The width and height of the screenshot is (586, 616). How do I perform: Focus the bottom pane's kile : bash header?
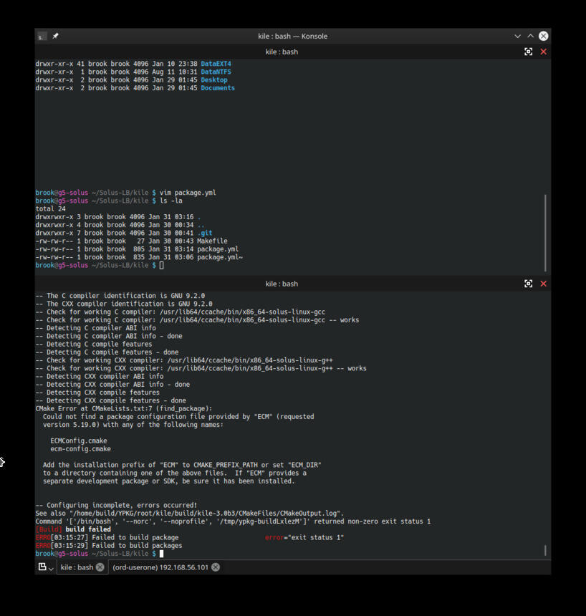pyautogui.click(x=282, y=284)
